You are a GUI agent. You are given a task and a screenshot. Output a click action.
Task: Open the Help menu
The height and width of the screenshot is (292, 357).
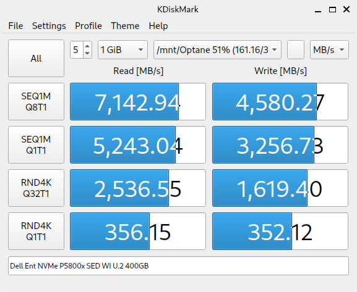pyautogui.click(x=158, y=26)
